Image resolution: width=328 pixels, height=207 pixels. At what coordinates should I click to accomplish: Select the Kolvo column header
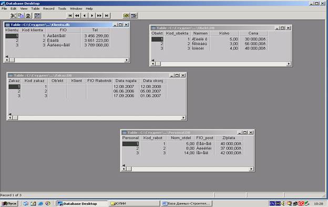224,33
